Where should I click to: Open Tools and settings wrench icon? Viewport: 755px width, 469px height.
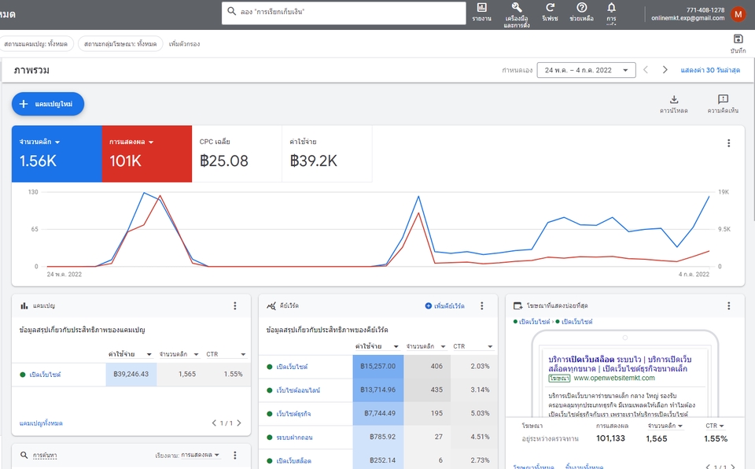point(517,8)
